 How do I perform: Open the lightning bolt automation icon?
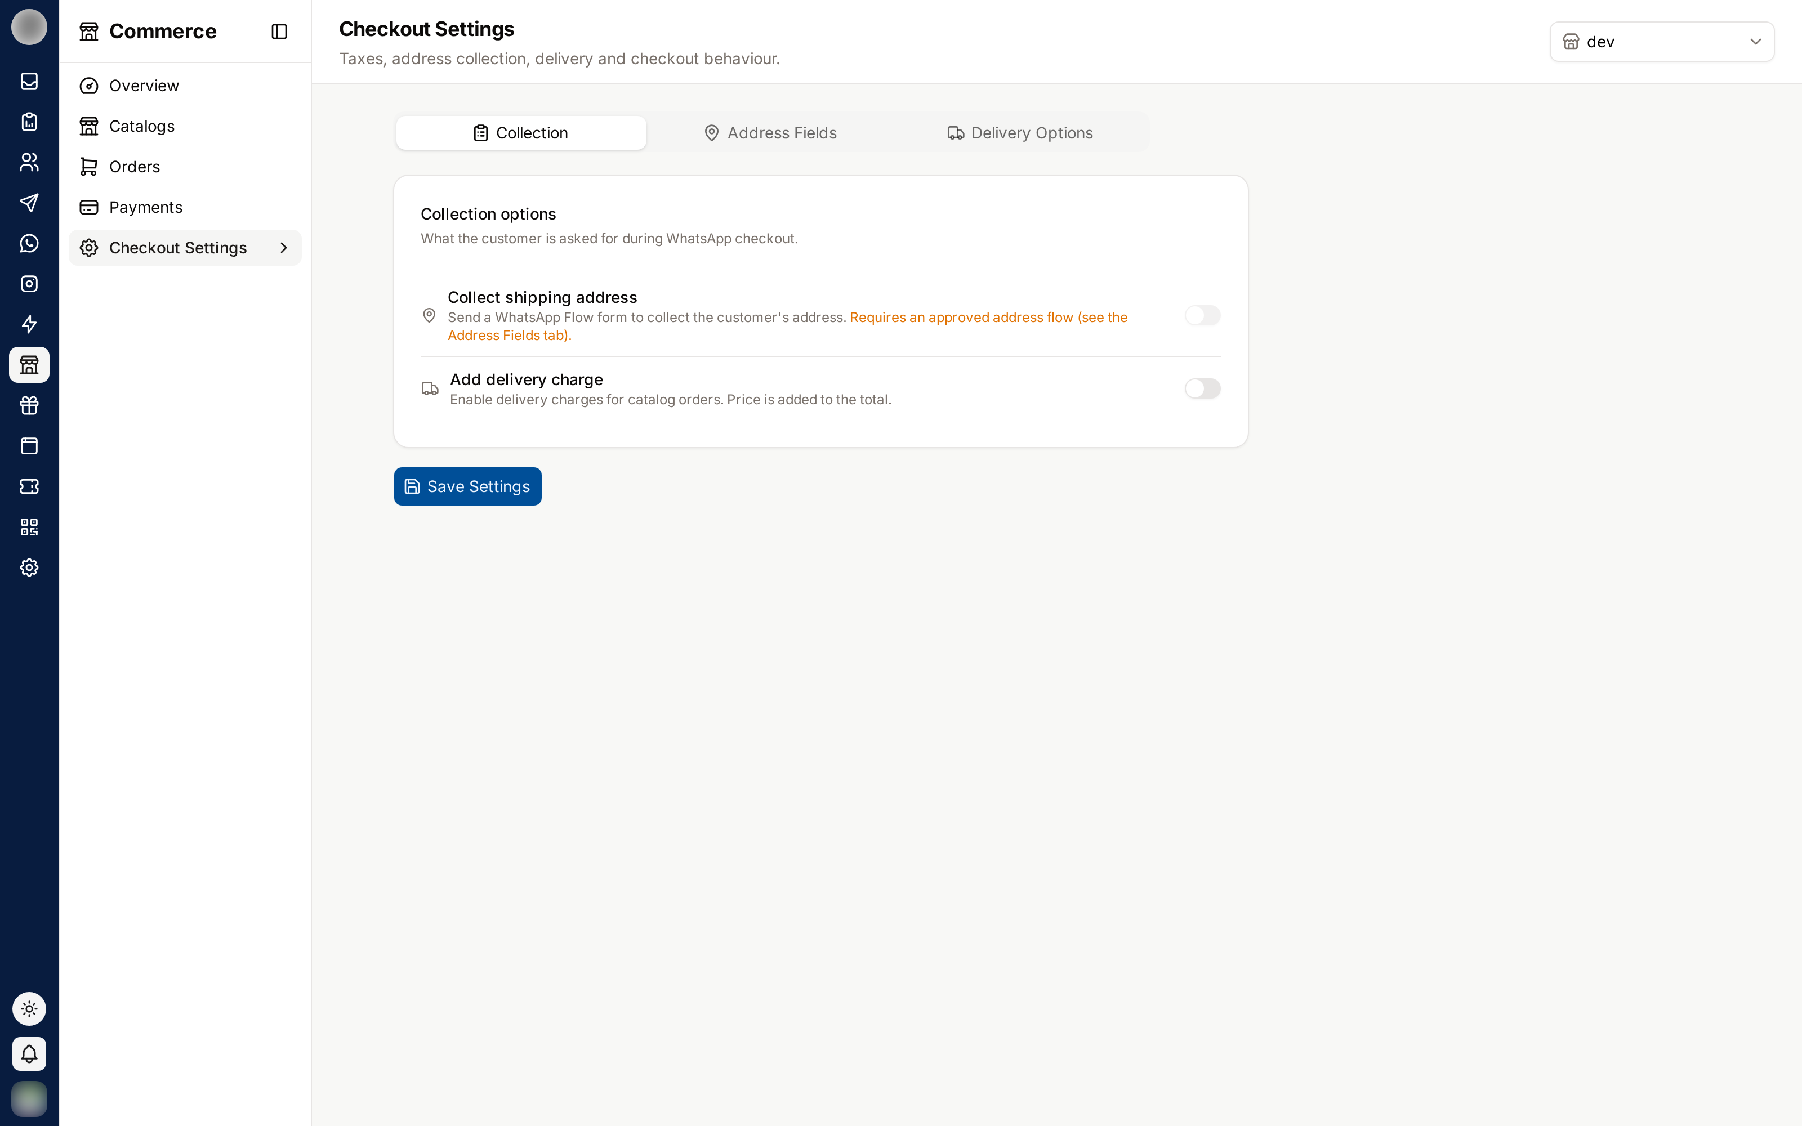tap(29, 325)
